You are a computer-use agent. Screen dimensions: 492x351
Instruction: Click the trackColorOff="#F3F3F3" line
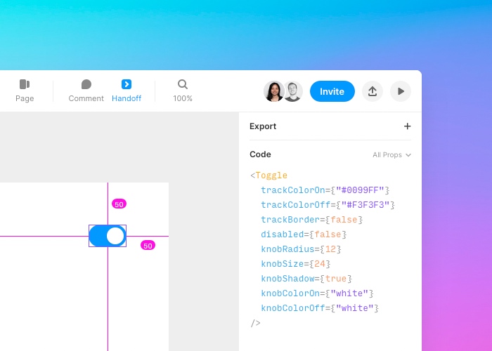[328, 205]
